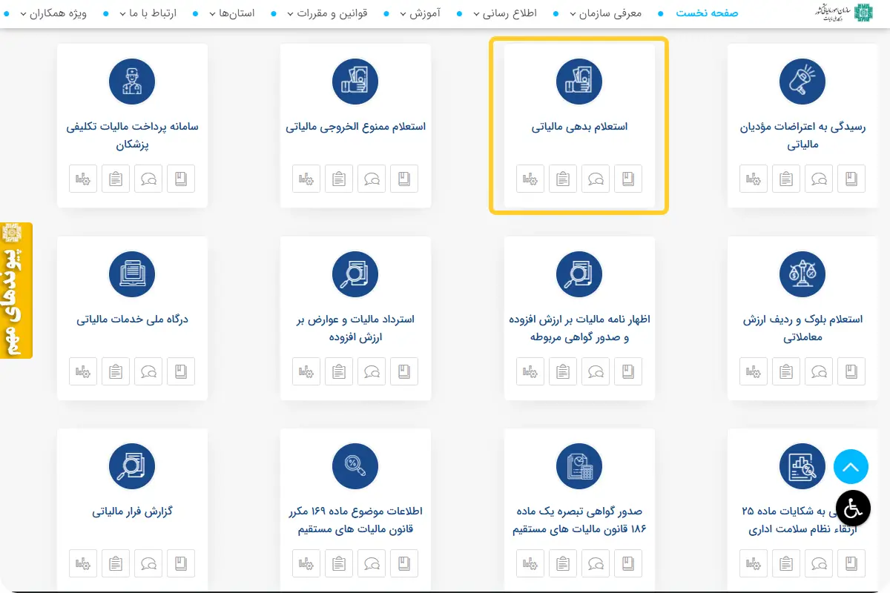Viewport: 890px width, 593px height.
Task: Click the document-magnifier icon for استرداد مالیات و عوارض
Action: click(355, 274)
